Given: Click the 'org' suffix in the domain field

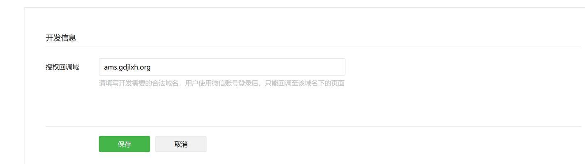Looking at the screenshot, I should click(x=145, y=68).
